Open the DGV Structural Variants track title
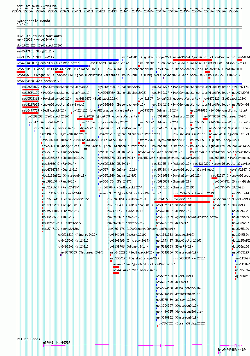This screenshot has height=356, width=250. (x=39, y=36)
